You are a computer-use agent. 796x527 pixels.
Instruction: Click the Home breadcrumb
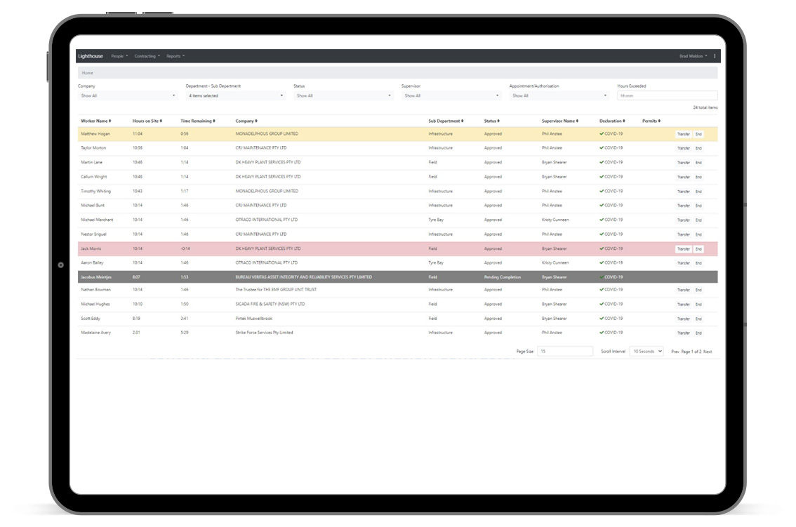[87, 73]
